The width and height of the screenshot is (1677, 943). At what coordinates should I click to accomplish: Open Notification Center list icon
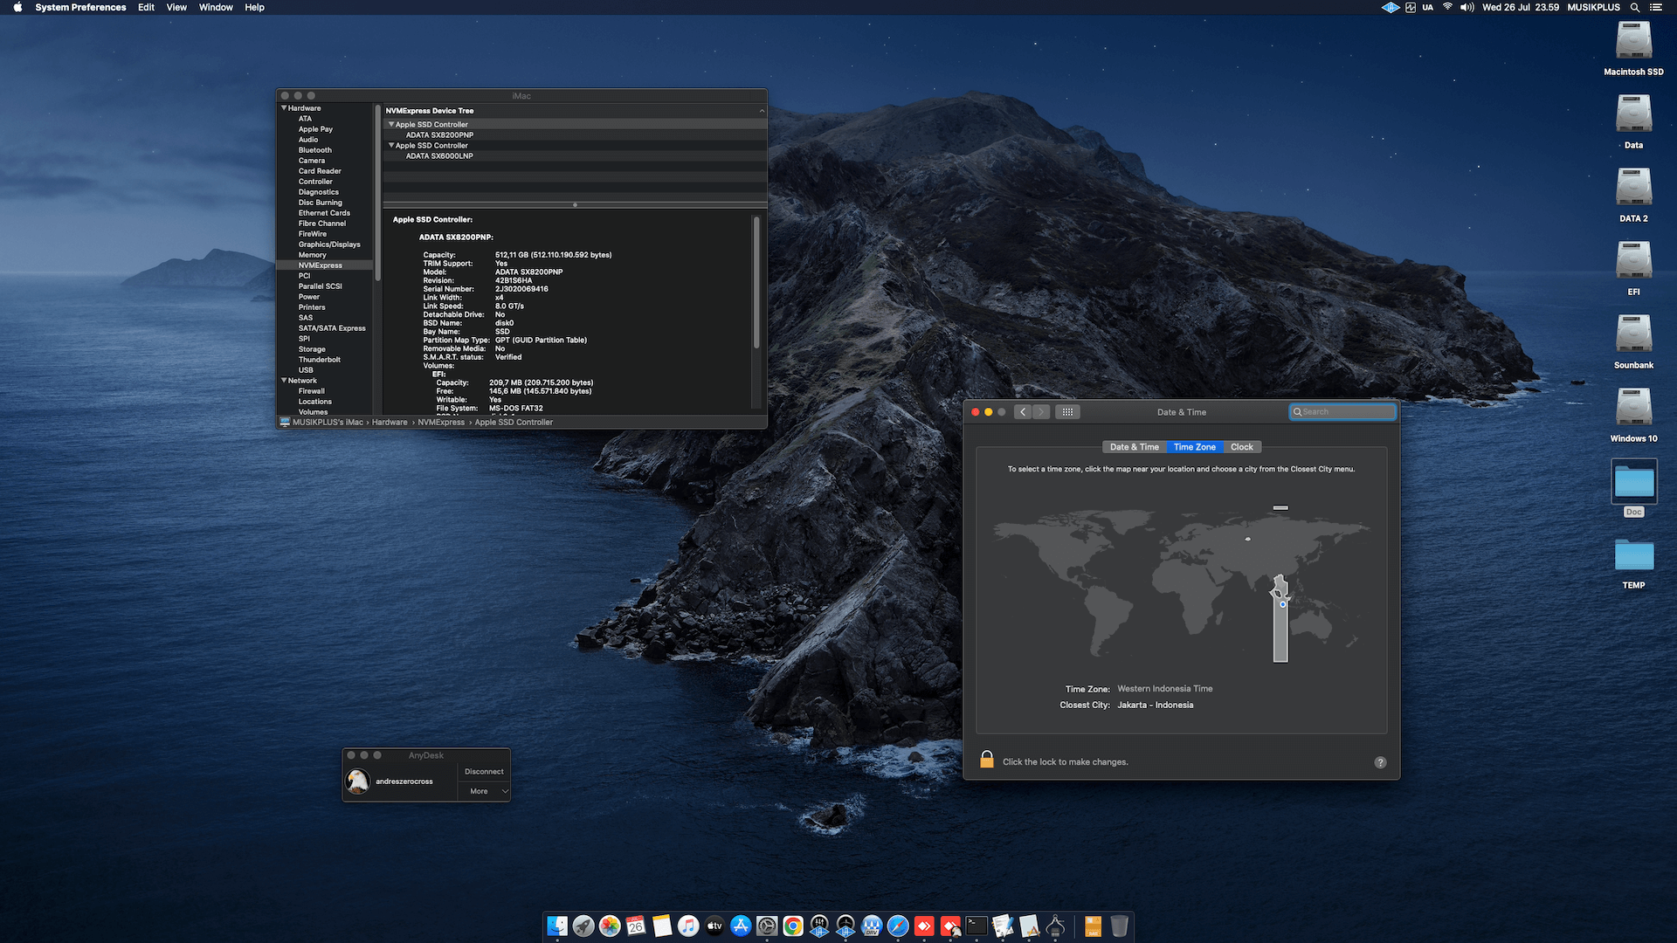point(1656,7)
